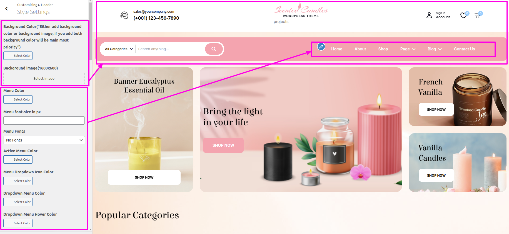Image resolution: width=509 pixels, height=234 pixels.
Task: Expand the Blog menu dropdown
Action: (435, 49)
